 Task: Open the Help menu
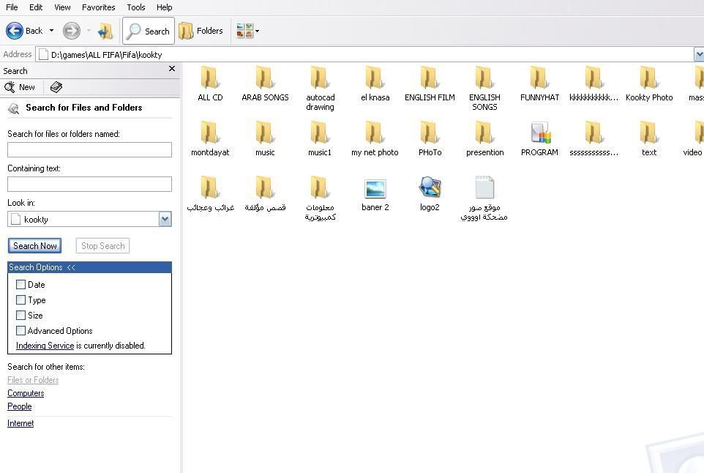(x=165, y=7)
